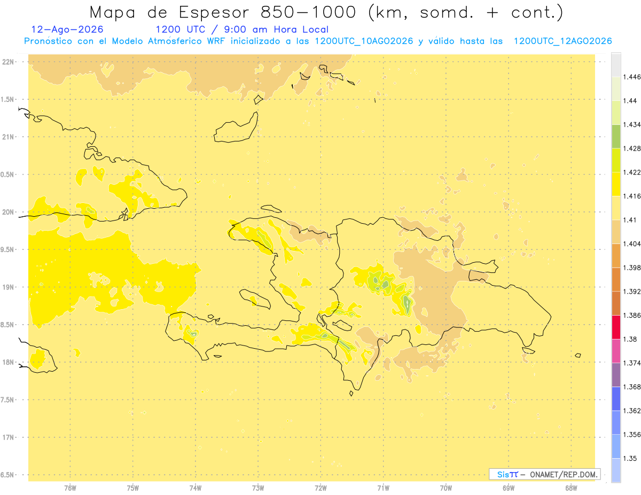Click the legend value '1.428'
Viewport: 641px width, 495px height.
(x=631, y=148)
